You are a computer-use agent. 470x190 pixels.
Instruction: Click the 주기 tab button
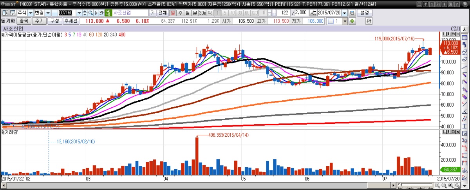(x=40, y=21)
